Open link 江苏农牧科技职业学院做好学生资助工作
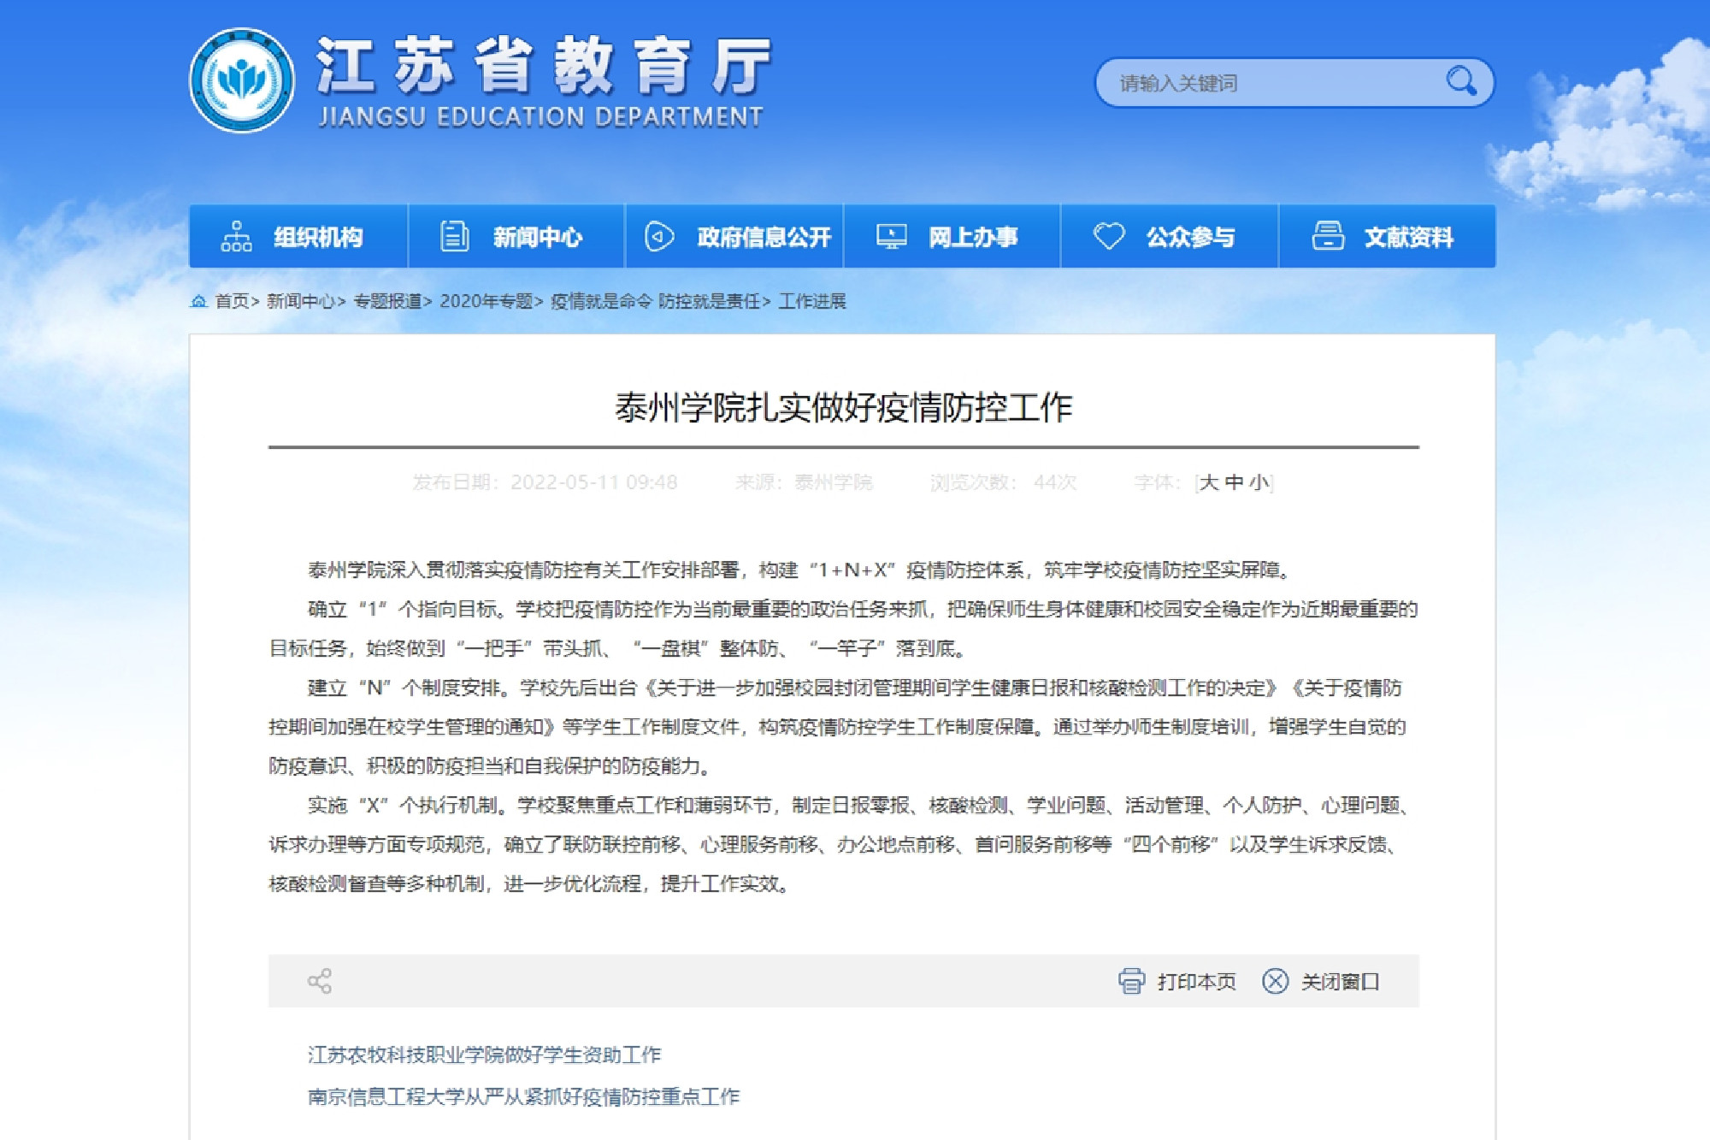Screen dimensions: 1710x1140 (485, 1054)
